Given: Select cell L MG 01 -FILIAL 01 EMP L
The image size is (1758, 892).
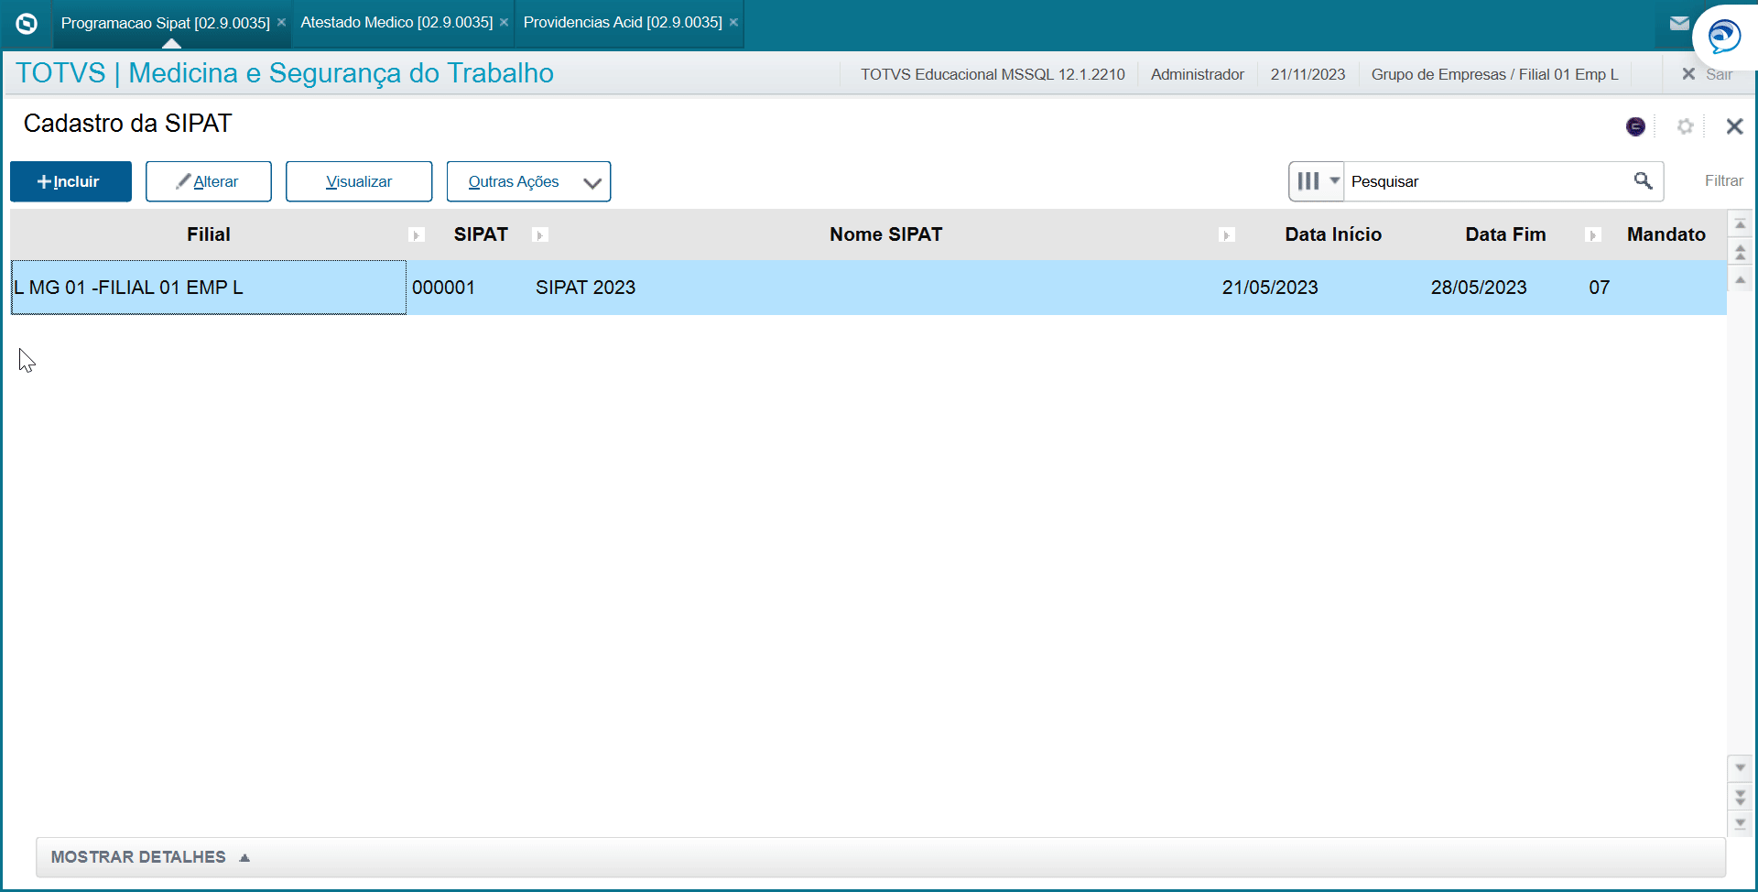Looking at the screenshot, I should click(209, 288).
